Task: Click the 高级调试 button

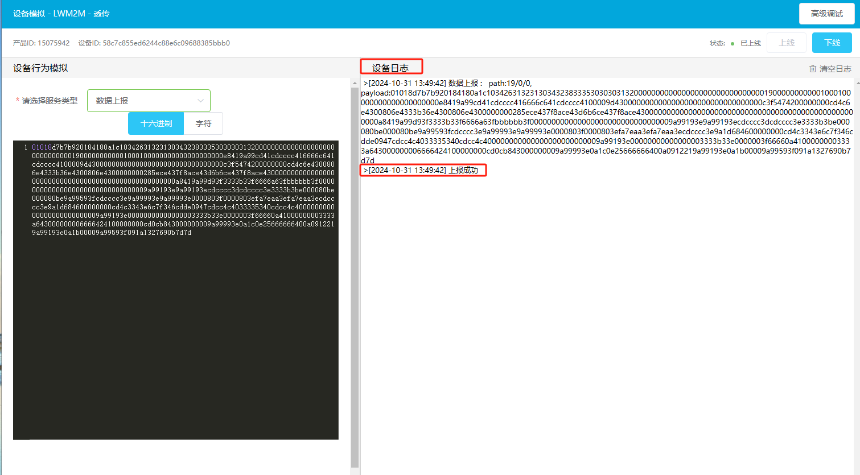Action: [x=826, y=14]
